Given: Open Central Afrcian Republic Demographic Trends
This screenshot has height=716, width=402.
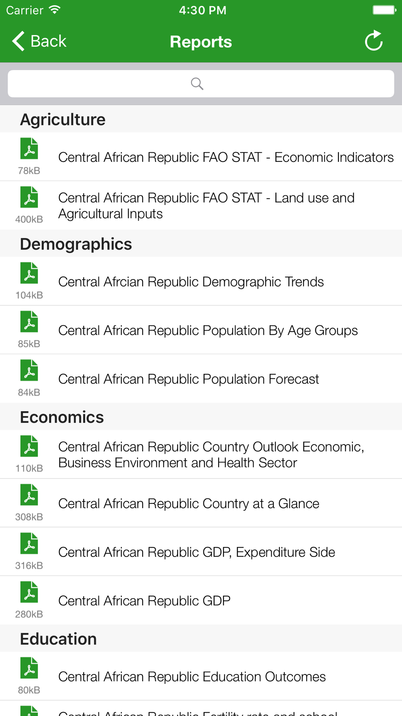Looking at the screenshot, I should pos(191,282).
